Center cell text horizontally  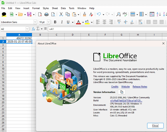coord(104,22)
